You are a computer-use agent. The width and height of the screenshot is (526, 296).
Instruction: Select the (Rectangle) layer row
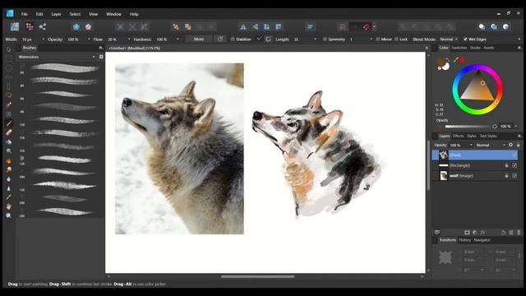tap(475, 165)
